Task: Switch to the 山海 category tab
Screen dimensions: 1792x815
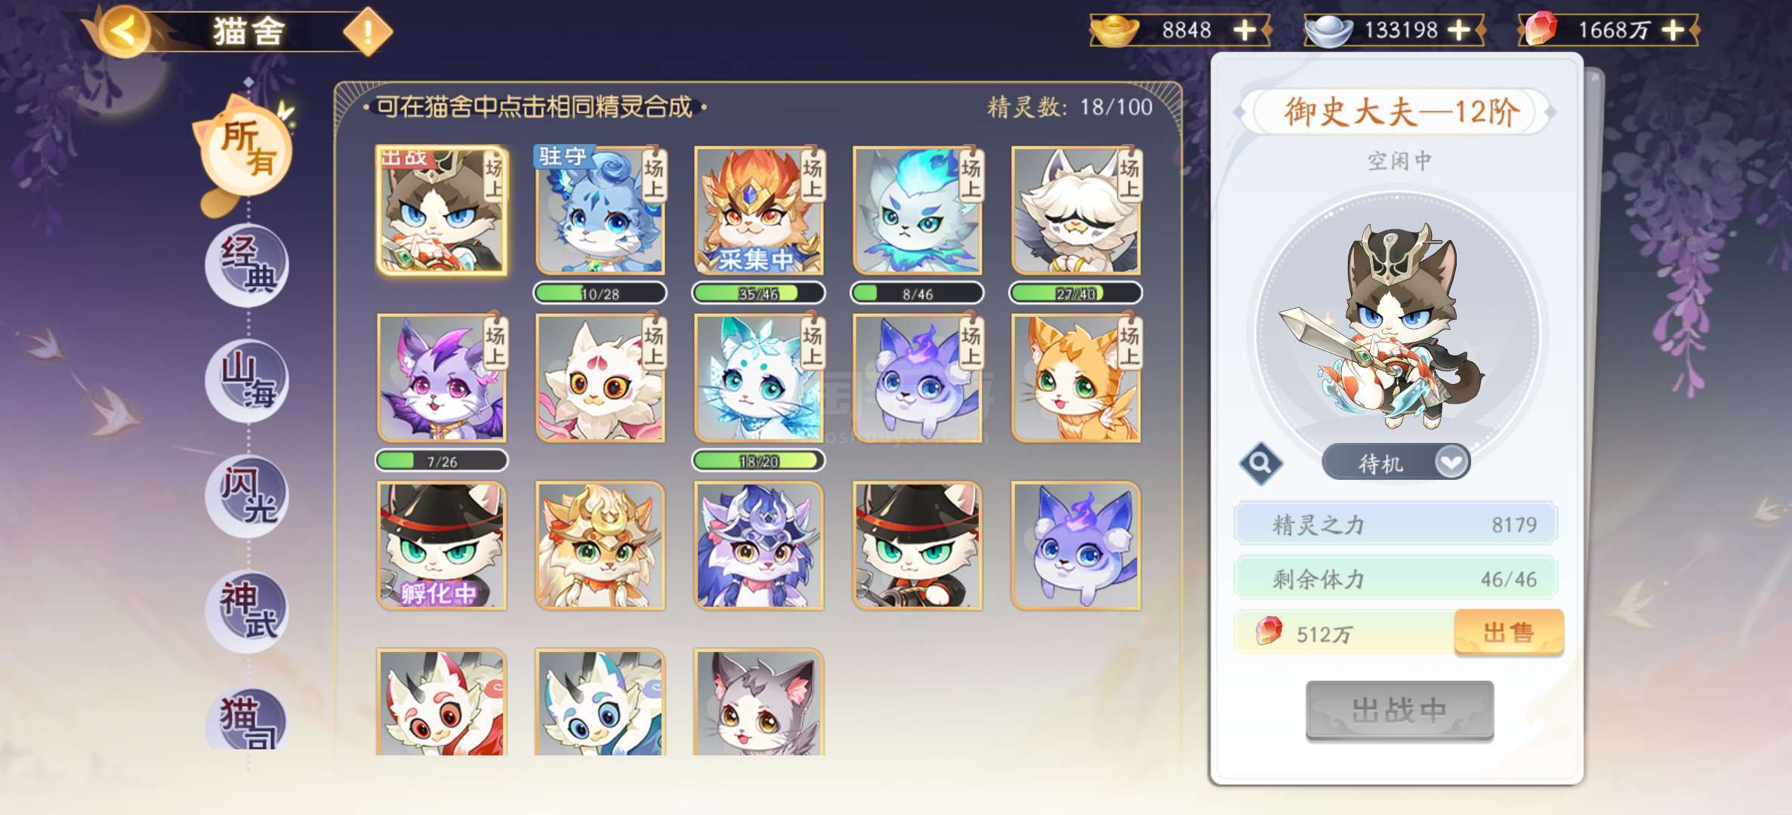Action: coord(248,380)
